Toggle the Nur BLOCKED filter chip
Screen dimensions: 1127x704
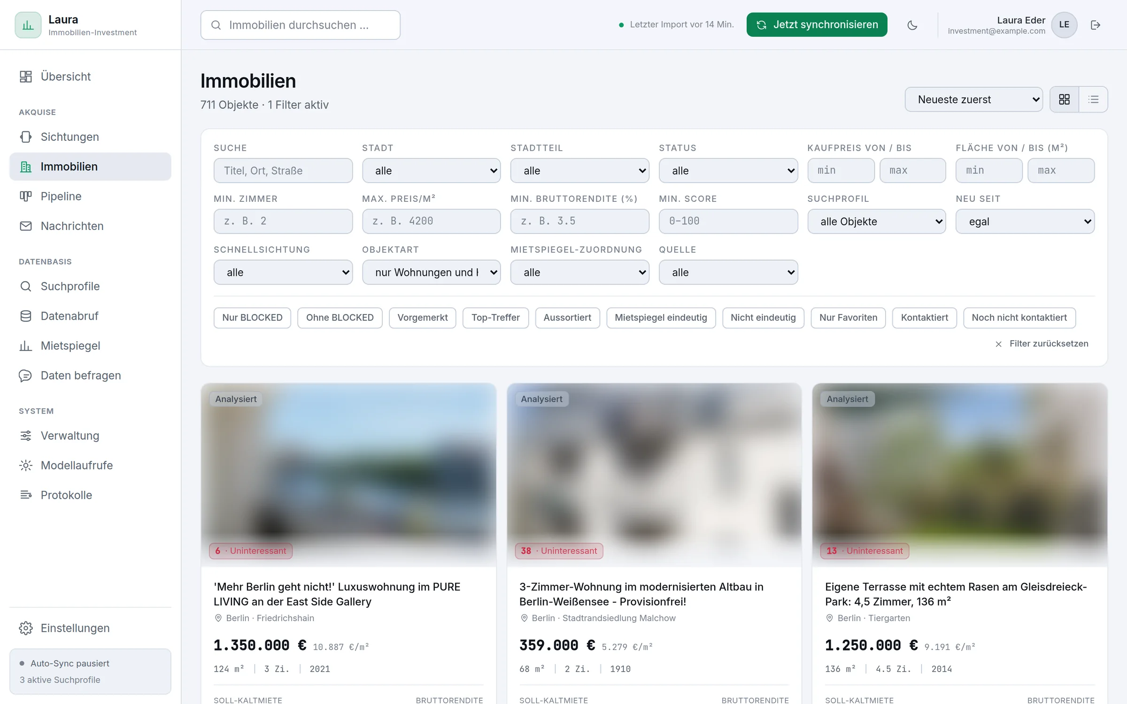(x=252, y=318)
